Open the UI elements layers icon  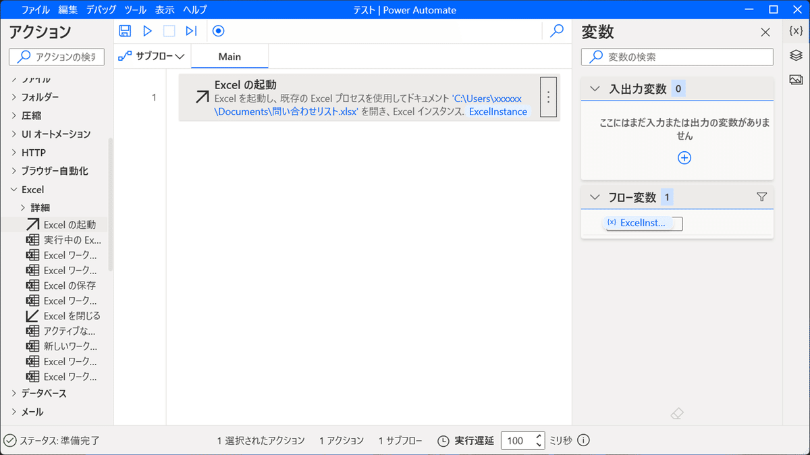click(796, 55)
